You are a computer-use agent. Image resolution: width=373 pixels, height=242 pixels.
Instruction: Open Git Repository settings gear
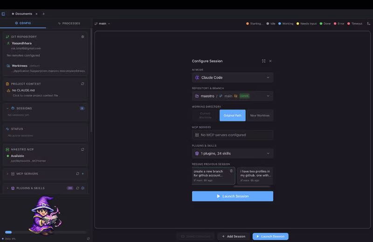pos(83,37)
